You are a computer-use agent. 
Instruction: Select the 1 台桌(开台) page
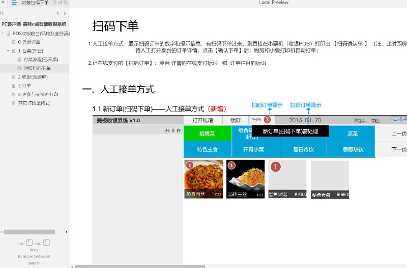31,50
